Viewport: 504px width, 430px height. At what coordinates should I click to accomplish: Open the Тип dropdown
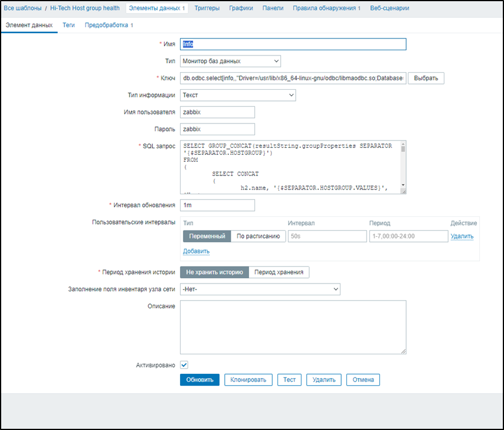click(230, 61)
